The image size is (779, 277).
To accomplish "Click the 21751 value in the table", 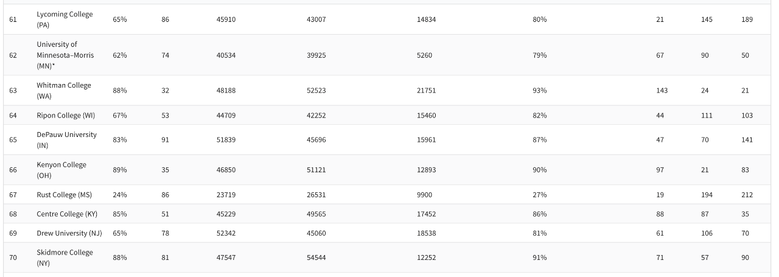I will pos(426,91).
